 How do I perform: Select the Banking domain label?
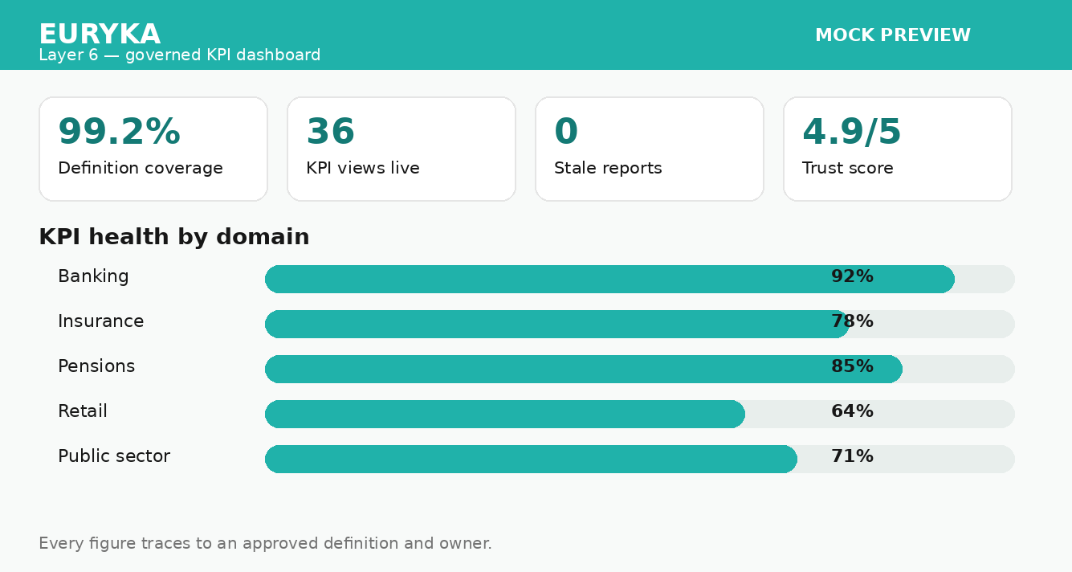pos(93,276)
